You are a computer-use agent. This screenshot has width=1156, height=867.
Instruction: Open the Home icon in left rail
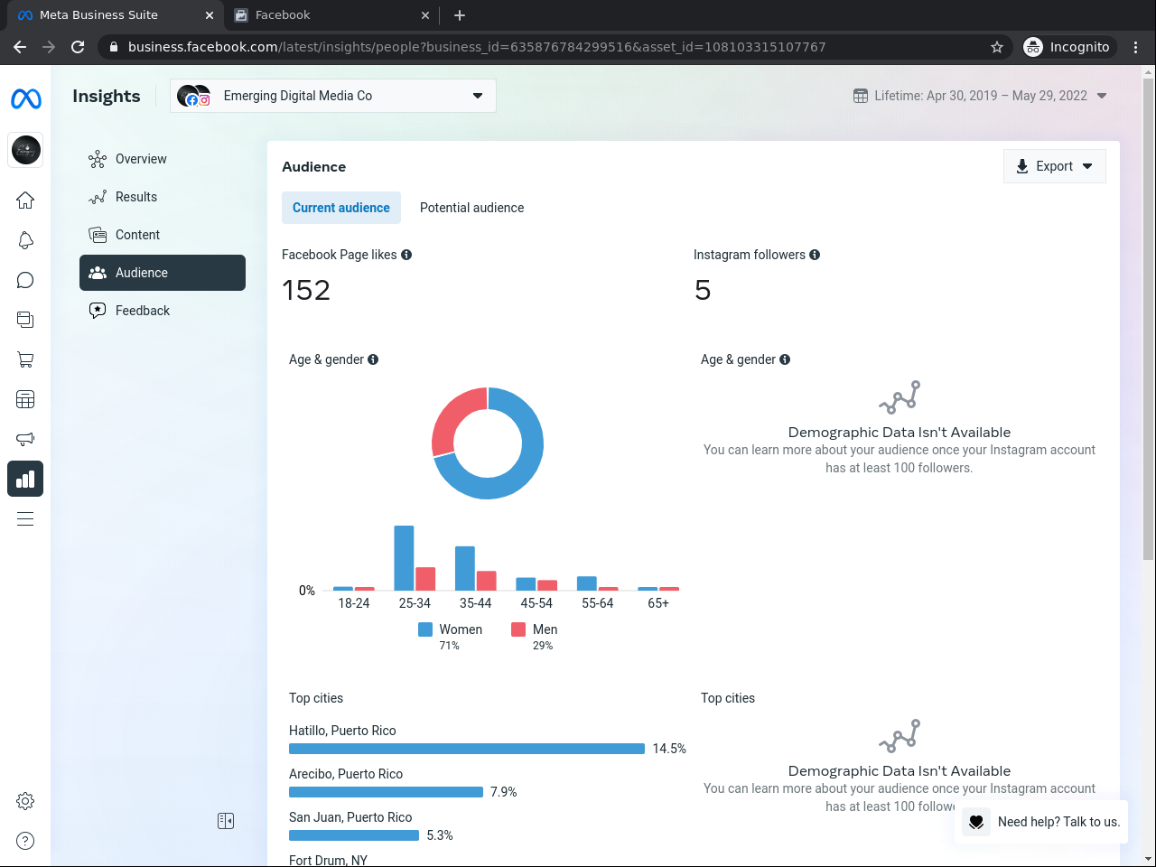coord(25,200)
